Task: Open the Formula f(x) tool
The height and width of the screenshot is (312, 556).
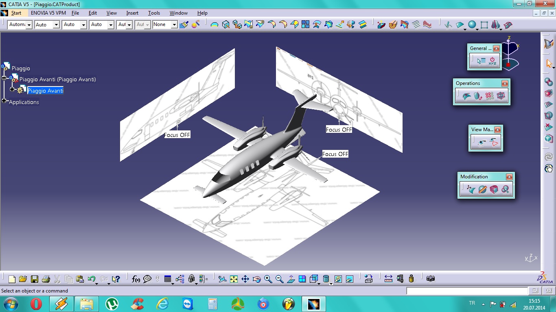Action: (136, 279)
